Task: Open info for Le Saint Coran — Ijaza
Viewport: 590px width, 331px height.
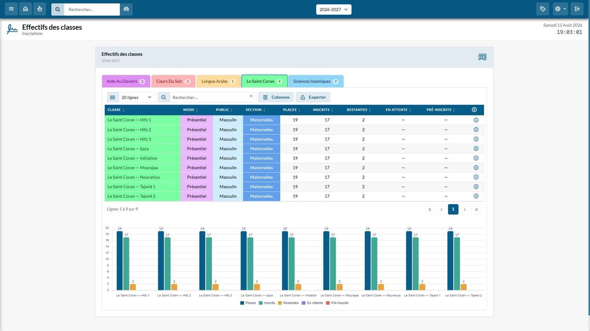Action: (476, 148)
